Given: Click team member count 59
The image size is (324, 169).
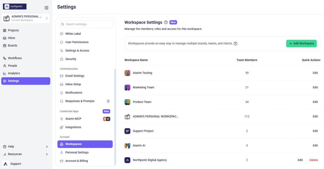Looking at the screenshot, I should tap(247, 73).
